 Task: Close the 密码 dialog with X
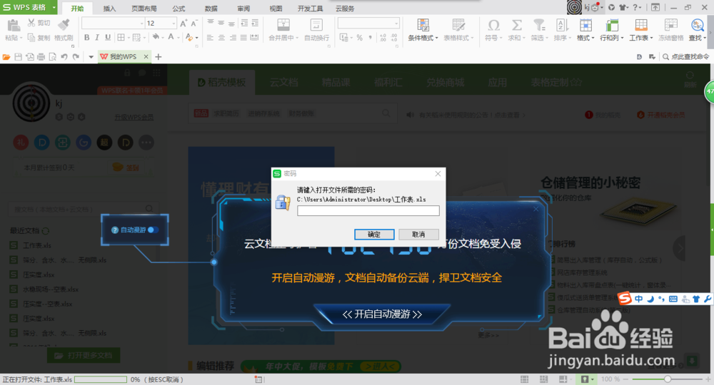(438, 174)
